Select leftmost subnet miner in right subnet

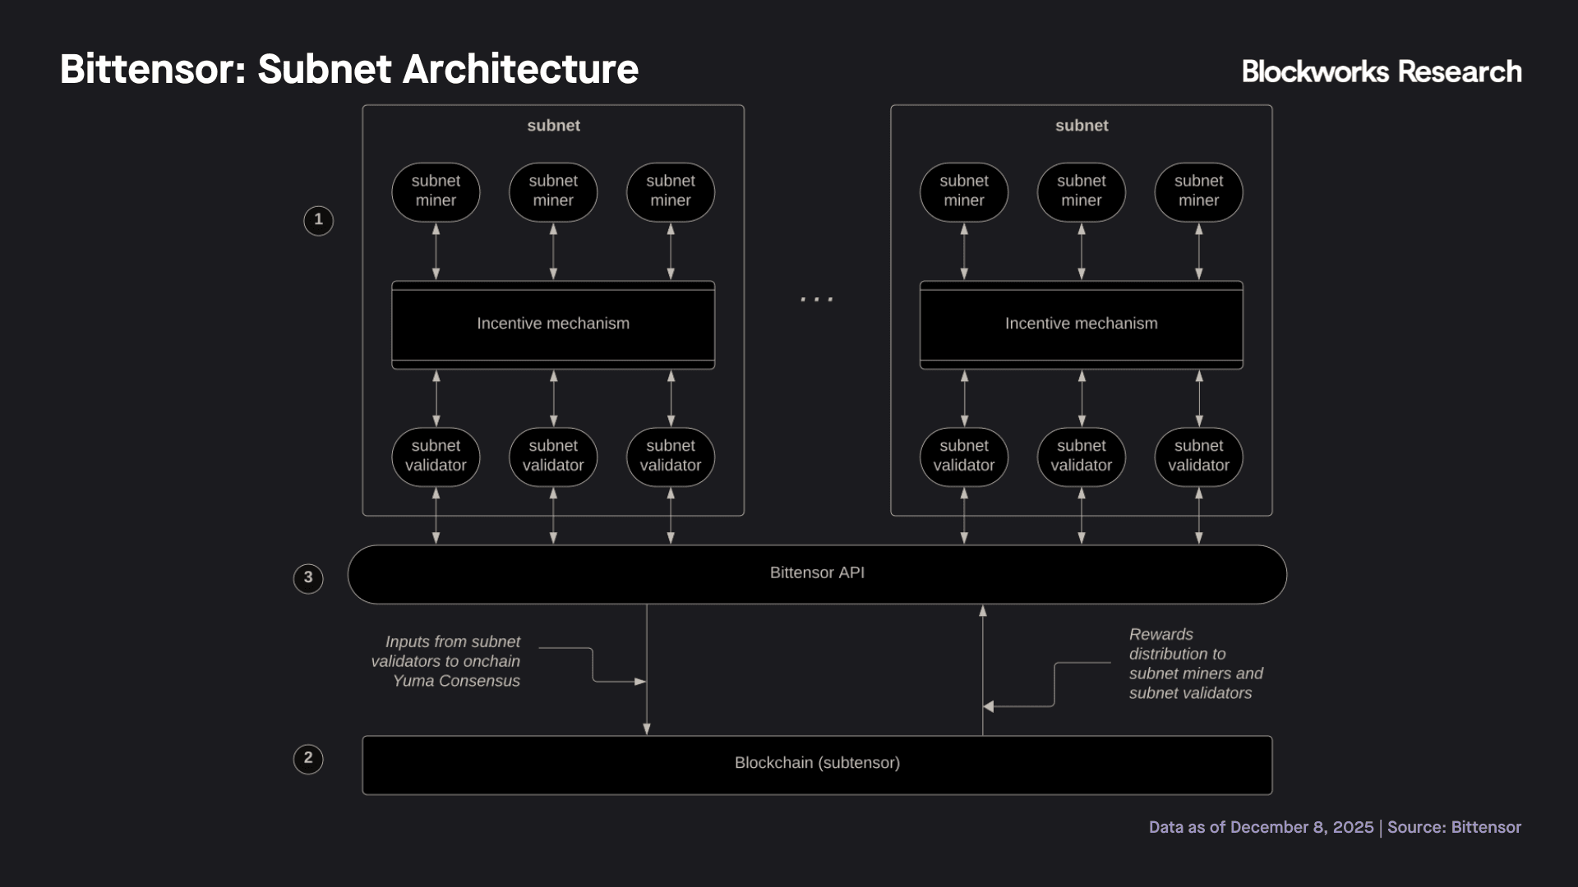pyautogui.click(x=964, y=191)
